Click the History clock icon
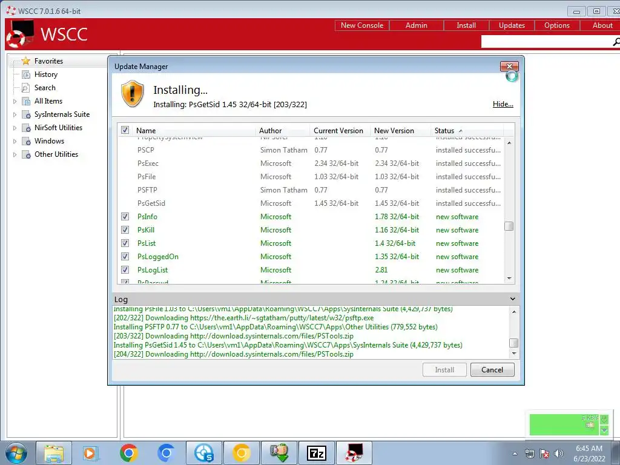The image size is (620, 465). 25,74
